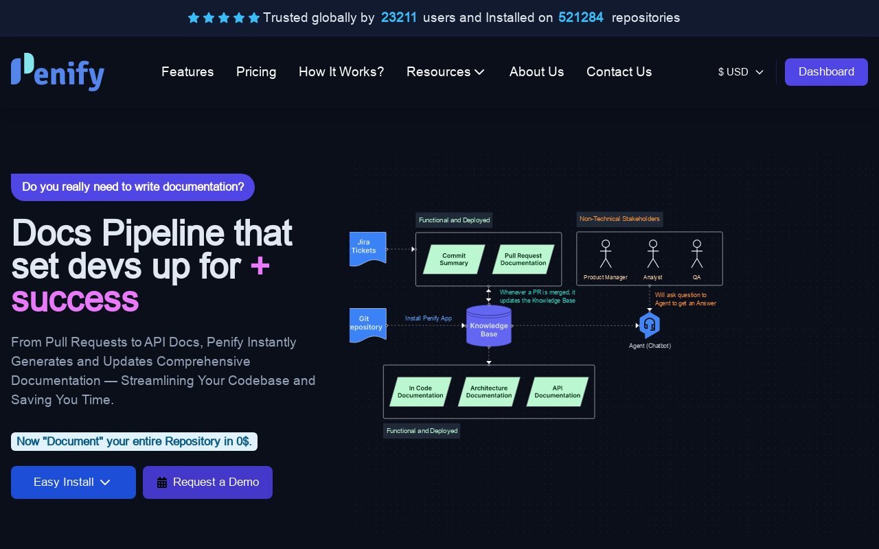Click 'Will ask question to Agent' note
The height and width of the screenshot is (549, 879).
click(x=685, y=299)
